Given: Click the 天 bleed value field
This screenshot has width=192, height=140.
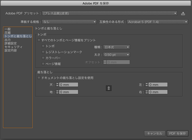Looking at the screenshot, I should (68, 85).
